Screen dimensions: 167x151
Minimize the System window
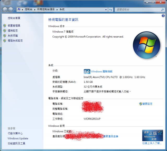(x=147, y=2)
